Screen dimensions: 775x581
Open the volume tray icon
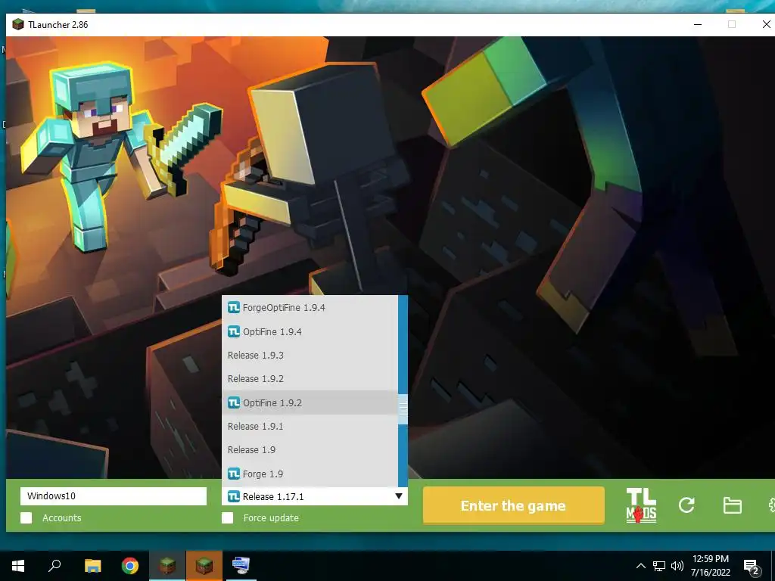click(677, 566)
